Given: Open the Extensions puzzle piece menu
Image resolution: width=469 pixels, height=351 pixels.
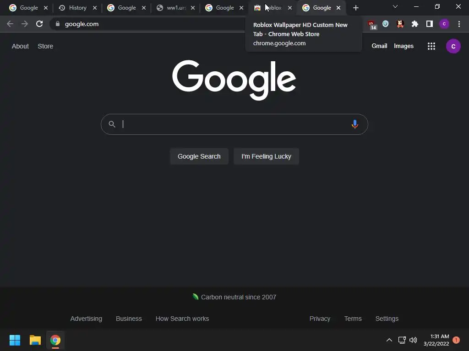Looking at the screenshot, I should coord(415,24).
